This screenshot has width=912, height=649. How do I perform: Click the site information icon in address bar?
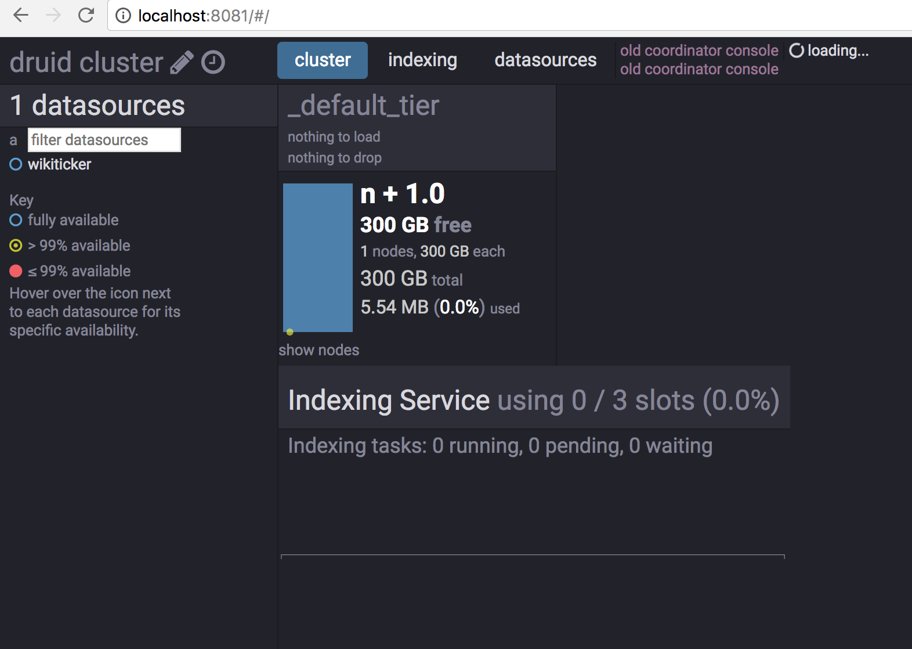pyautogui.click(x=123, y=16)
